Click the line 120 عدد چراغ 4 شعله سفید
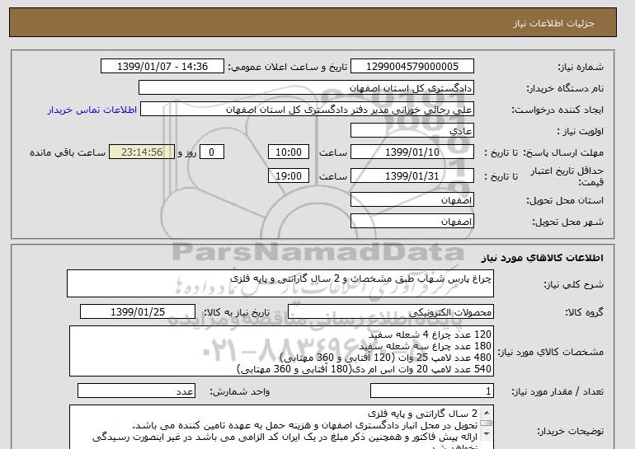This screenshot has width=635, height=449. coord(430,334)
